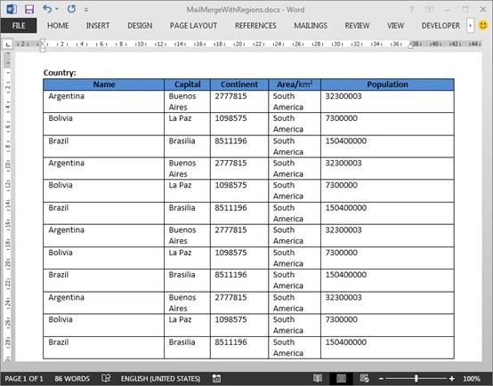
Task: Switch to Read Mode view
Action: (x=318, y=378)
